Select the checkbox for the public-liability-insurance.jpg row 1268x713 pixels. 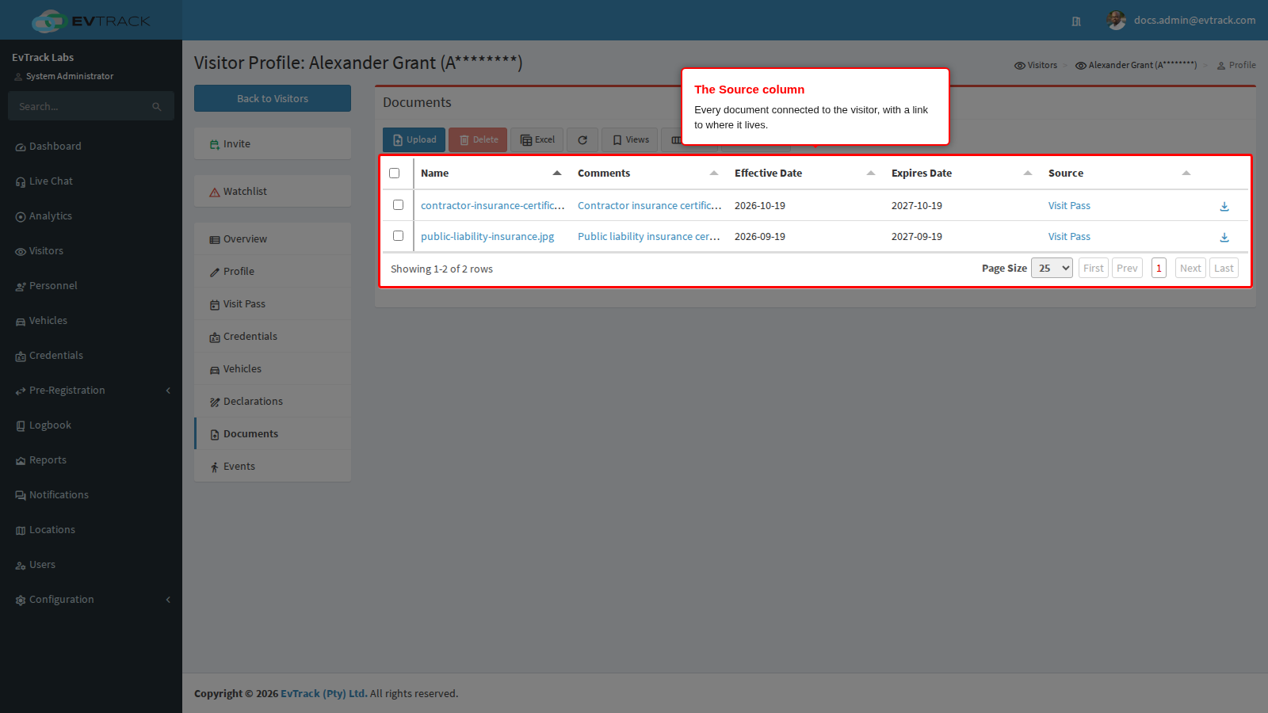coord(398,236)
